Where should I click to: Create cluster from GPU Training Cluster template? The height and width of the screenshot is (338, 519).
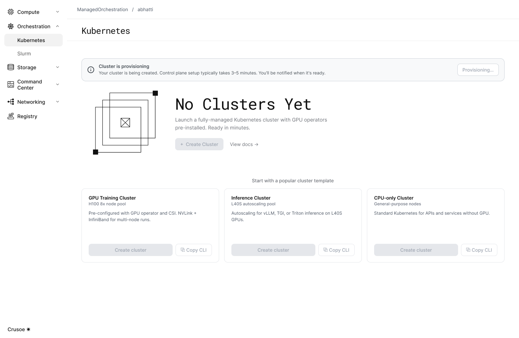(x=130, y=250)
